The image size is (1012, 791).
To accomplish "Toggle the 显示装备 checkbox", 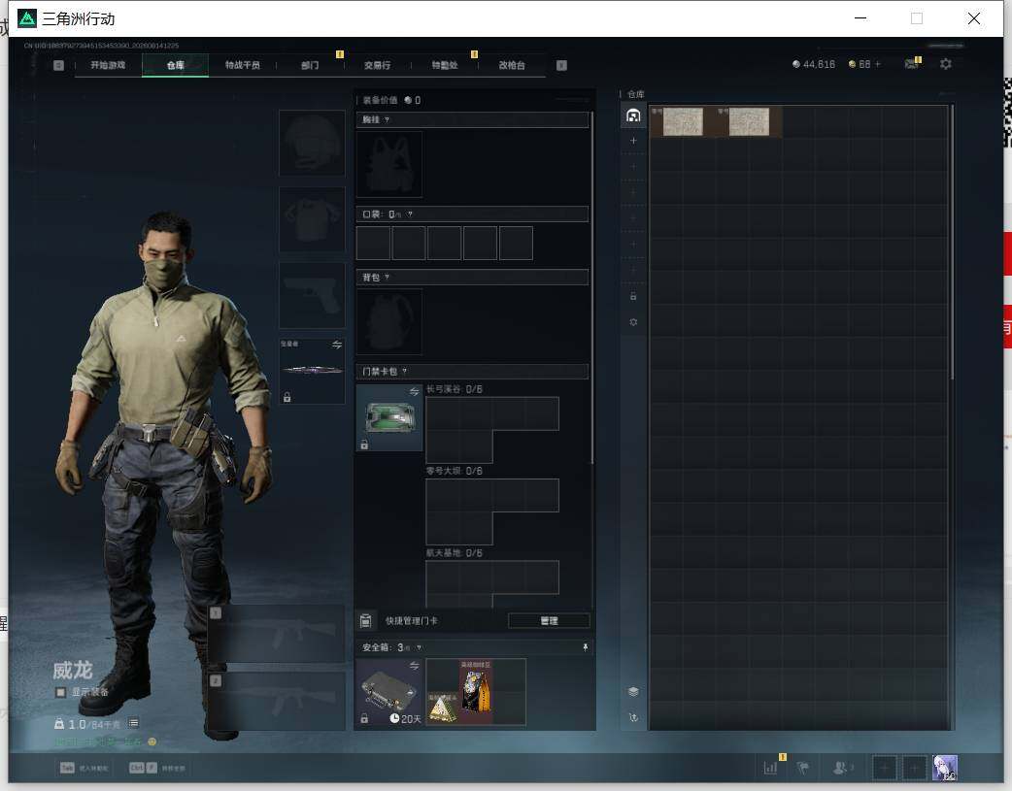I will (x=60, y=692).
